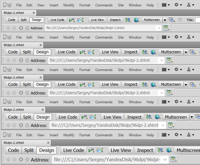The height and width of the screenshot is (165, 200).
Task: Open Visual Aids eye icon in the top strip
Action: point(172,20)
